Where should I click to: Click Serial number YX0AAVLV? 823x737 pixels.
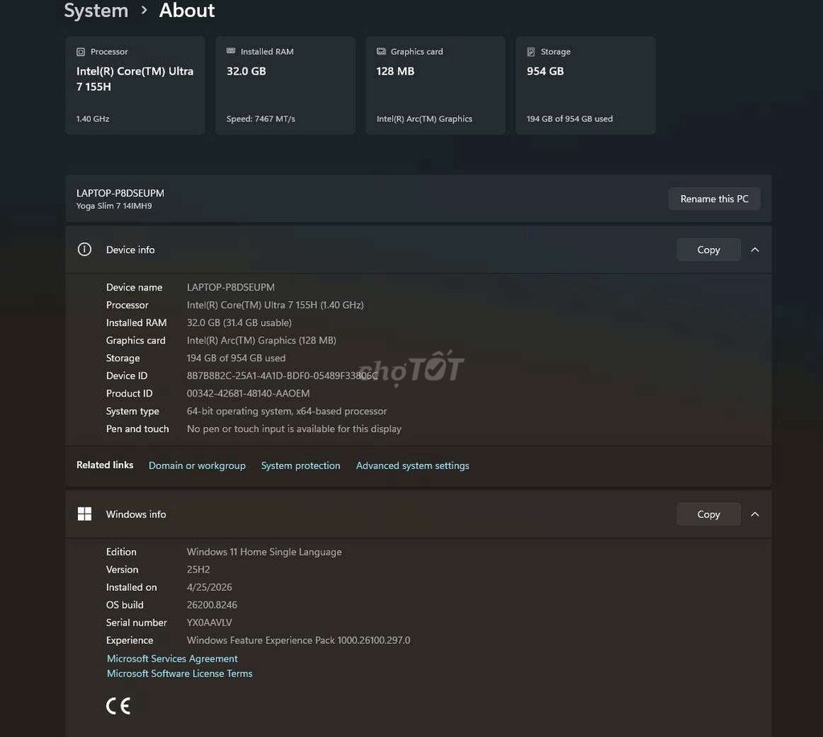[x=210, y=623]
